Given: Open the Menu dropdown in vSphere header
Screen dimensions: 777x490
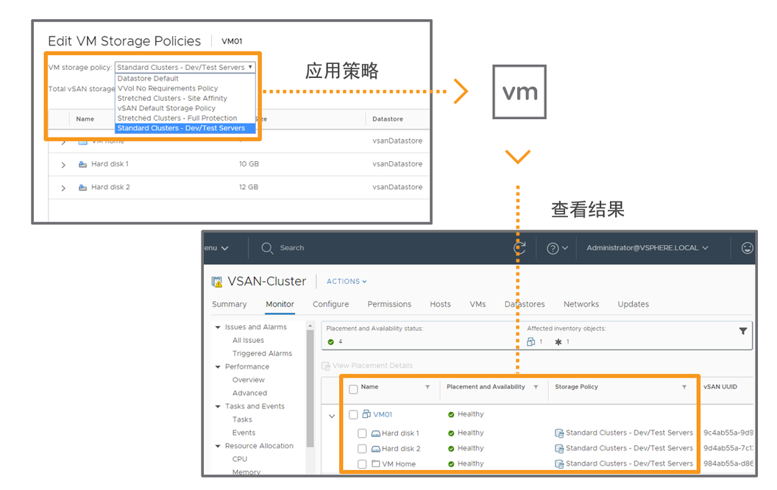Looking at the screenshot, I should click(216, 248).
